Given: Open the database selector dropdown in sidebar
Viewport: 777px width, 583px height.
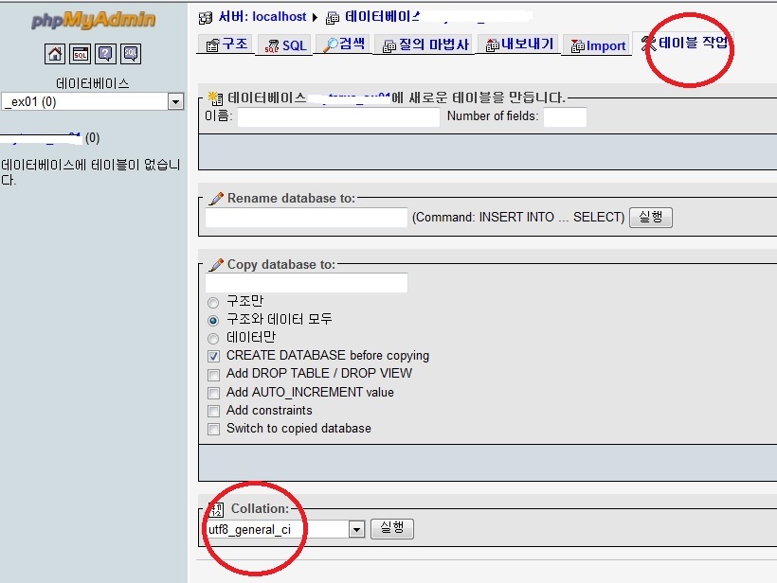Looking at the screenshot, I should (x=175, y=101).
